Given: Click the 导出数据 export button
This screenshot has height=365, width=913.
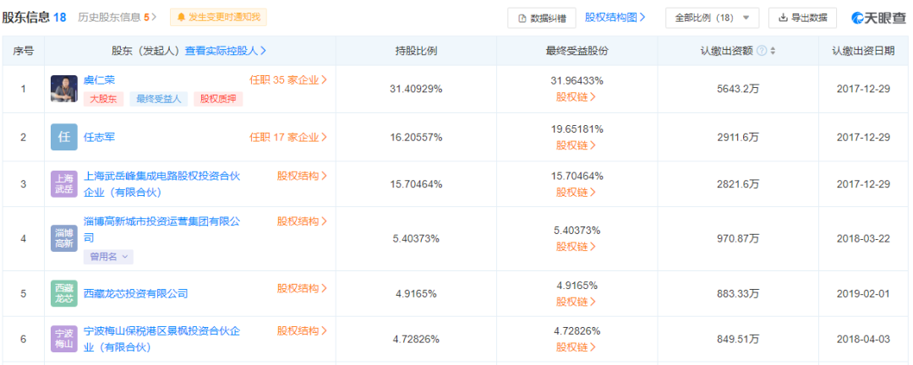Looking at the screenshot, I should click(802, 18).
